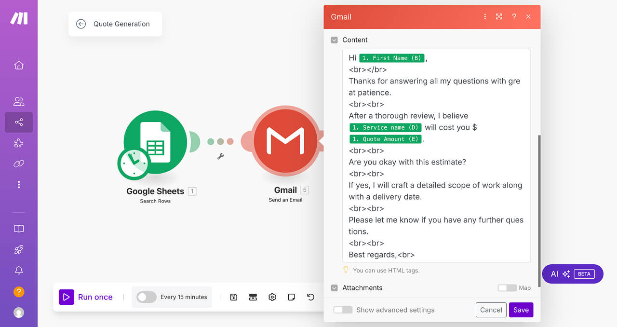Open the Home icon in the sidebar
617x327 pixels.
(19, 65)
